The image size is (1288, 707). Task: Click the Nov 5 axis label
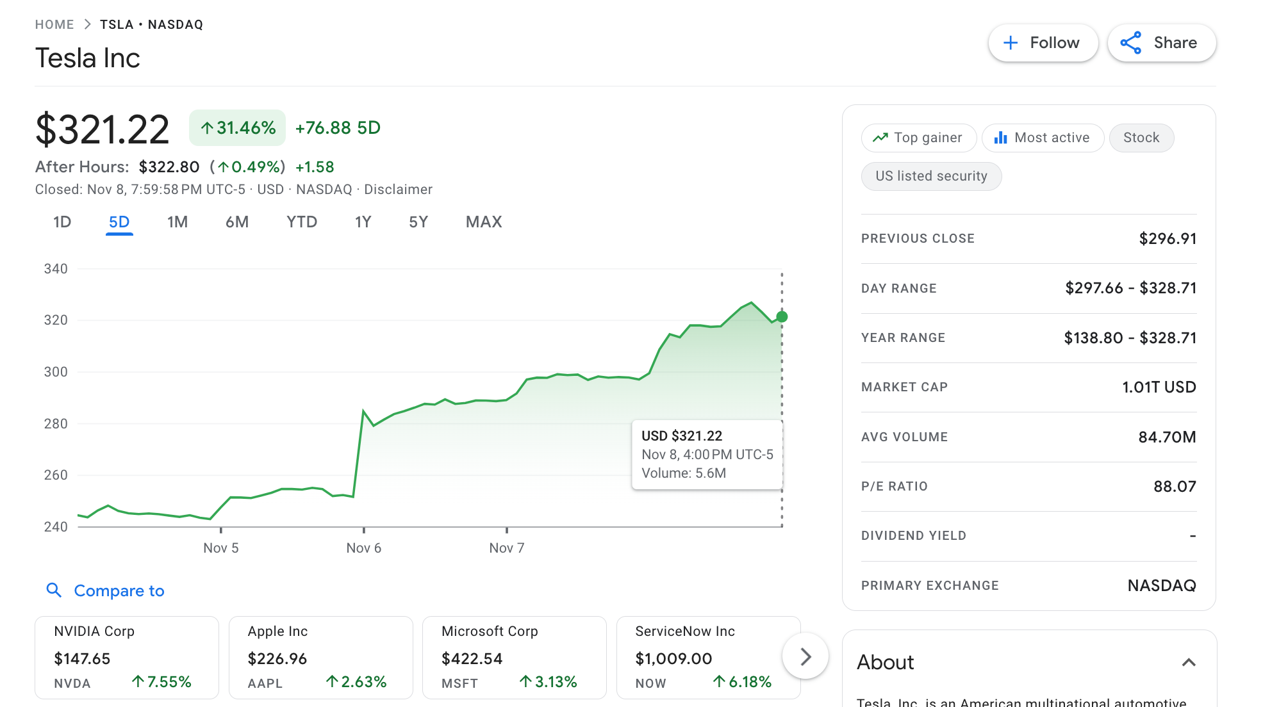click(221, 548)
